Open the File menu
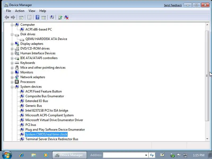This screenshot has height=159, width=212. tap(8, 11)
